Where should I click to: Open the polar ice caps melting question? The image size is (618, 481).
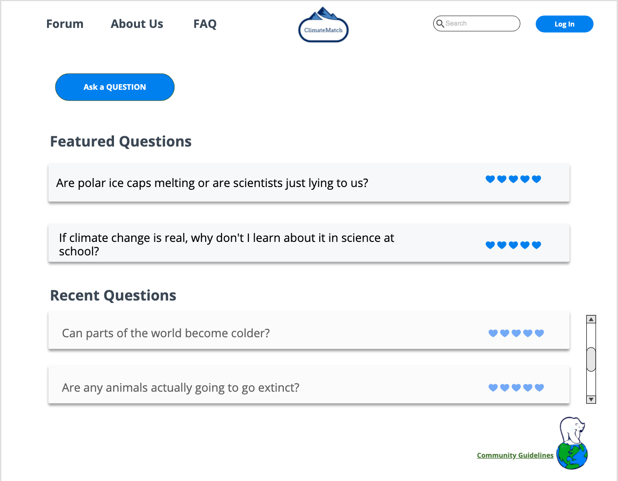coord(212,183)
